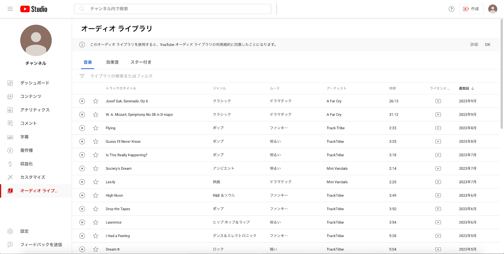Open account avatar menu in top right

[x=492, y=9]
